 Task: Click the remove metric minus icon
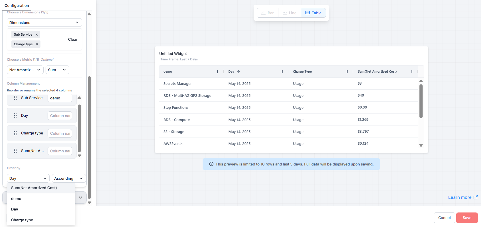point(76,70)
